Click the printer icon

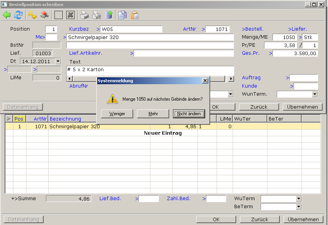(84, 15)
